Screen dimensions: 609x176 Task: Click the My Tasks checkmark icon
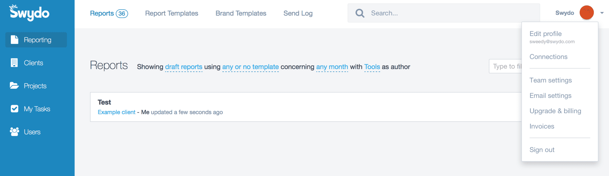point(15,109)
